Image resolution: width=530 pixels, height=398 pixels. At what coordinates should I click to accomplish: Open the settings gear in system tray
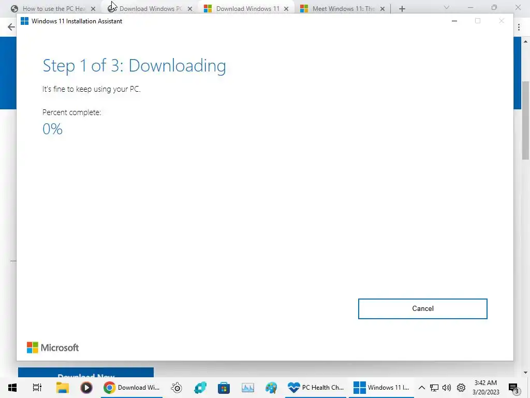pyautogui.click(x=461, y=388)
